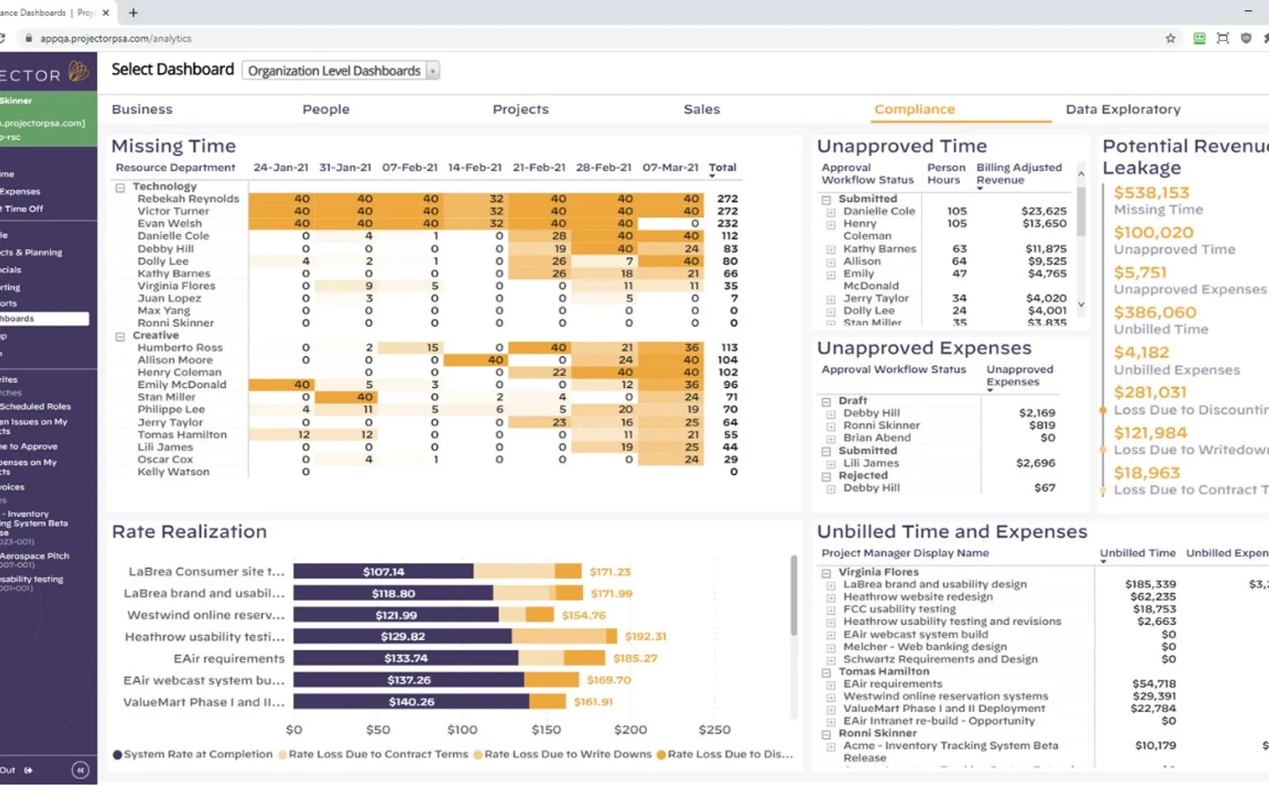The height and width of the screenshot is (793, 1269).
Task: Switch to the Business tab
Action: click(142, 109)
